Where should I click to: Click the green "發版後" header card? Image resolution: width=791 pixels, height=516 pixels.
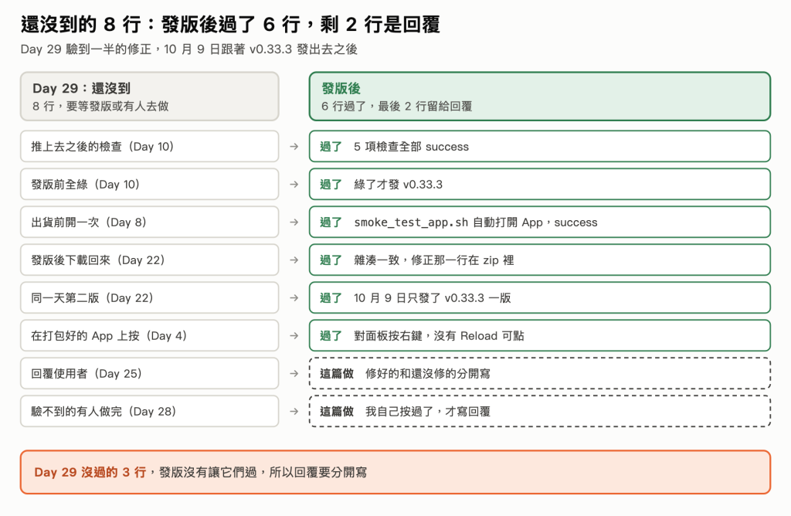[x=540, y=97]
